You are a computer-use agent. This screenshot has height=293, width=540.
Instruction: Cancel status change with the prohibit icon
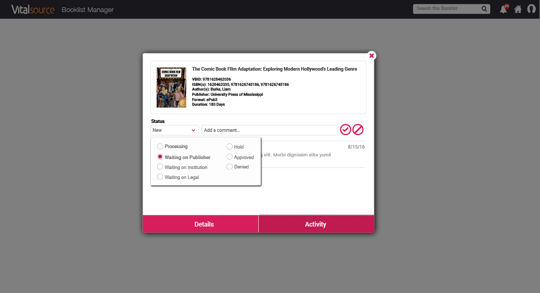point(358,130)
